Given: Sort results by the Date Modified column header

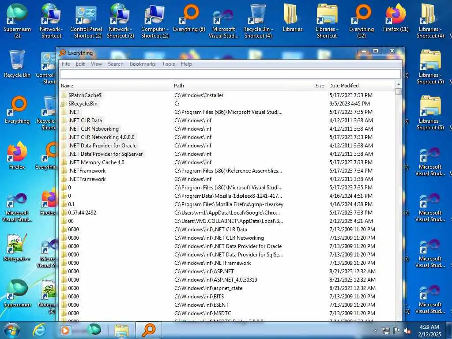Looking at the screenshot, I should point(361,86).
